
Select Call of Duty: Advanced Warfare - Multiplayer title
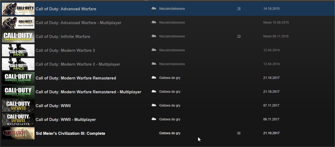click(x=79, y=23)
